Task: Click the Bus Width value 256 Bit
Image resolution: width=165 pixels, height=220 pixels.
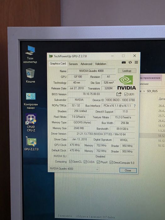Action: tap(125, 123)
